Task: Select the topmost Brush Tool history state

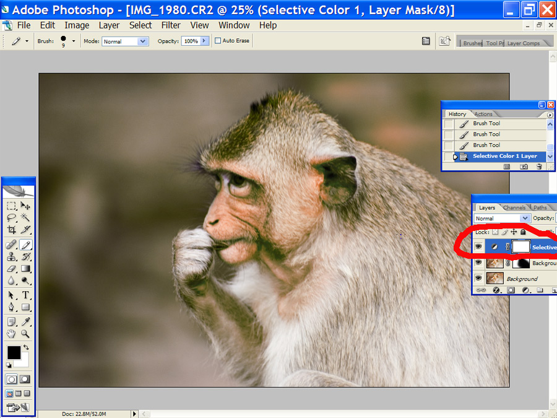Action: point(486,123)
